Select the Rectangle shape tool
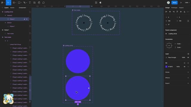The image size is (191, 107). 19,3
